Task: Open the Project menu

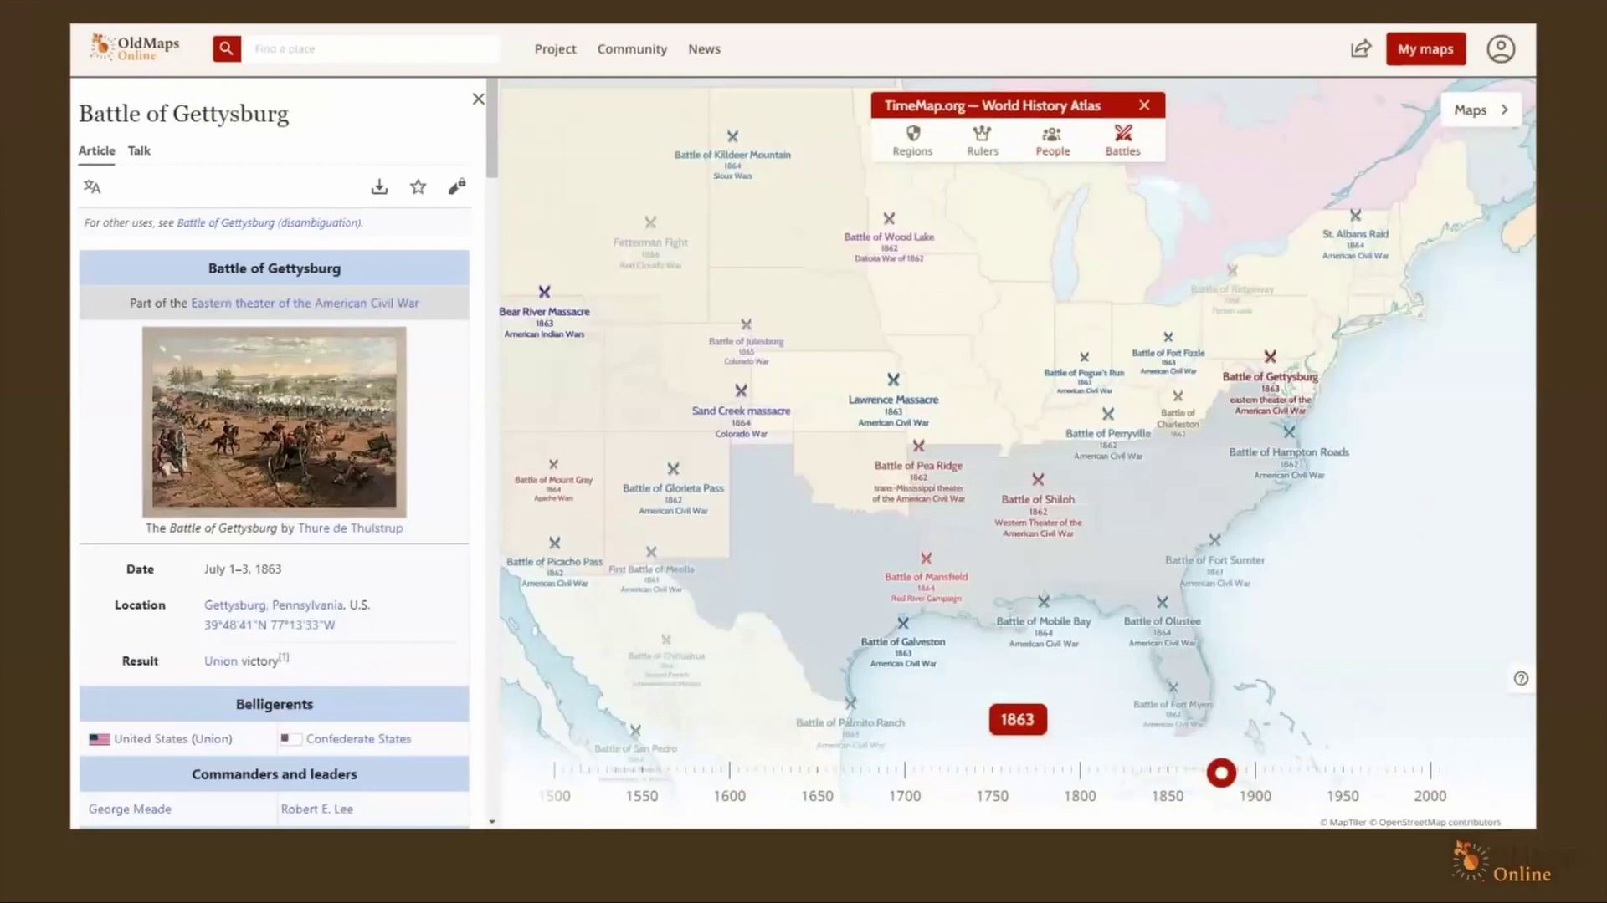Action: [x=555, y=49]
